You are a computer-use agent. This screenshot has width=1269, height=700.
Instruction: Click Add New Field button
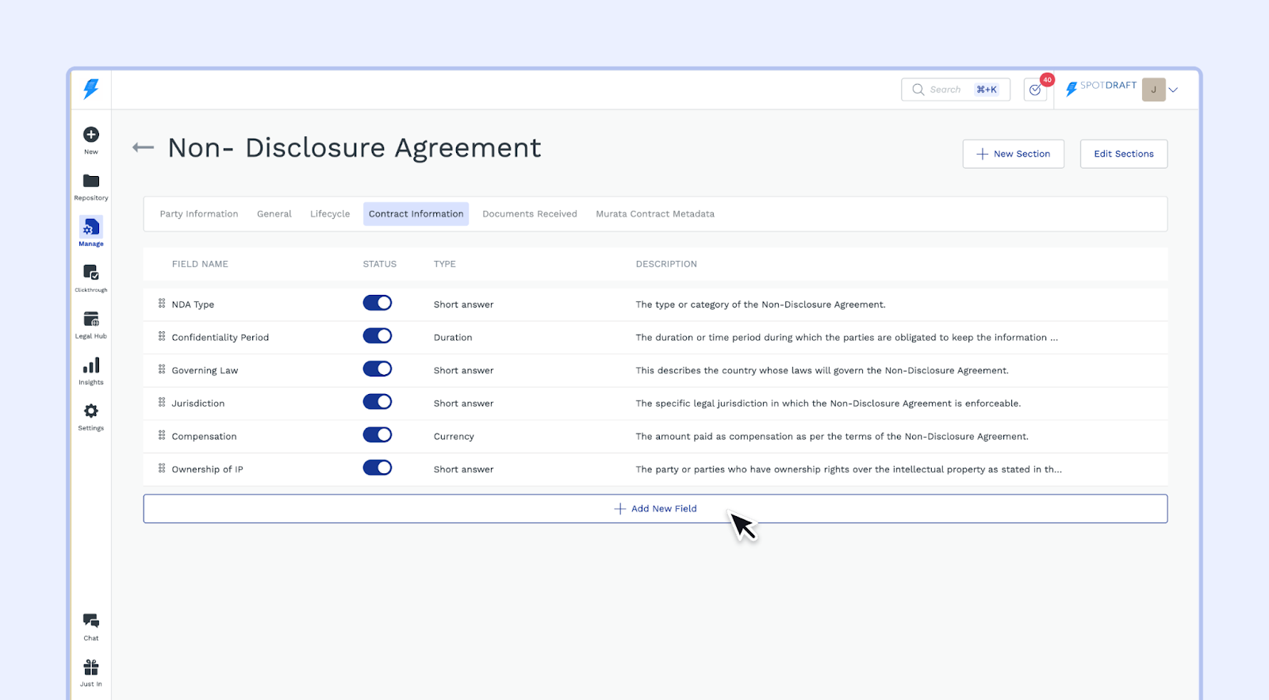655,509
